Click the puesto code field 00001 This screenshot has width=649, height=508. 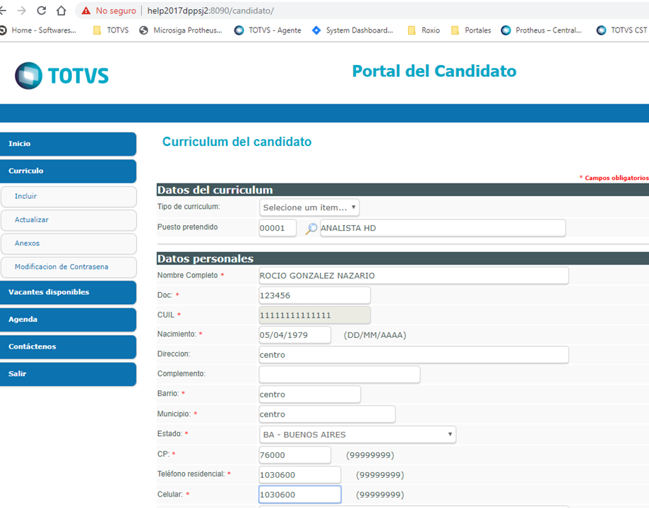coord(278,229)
